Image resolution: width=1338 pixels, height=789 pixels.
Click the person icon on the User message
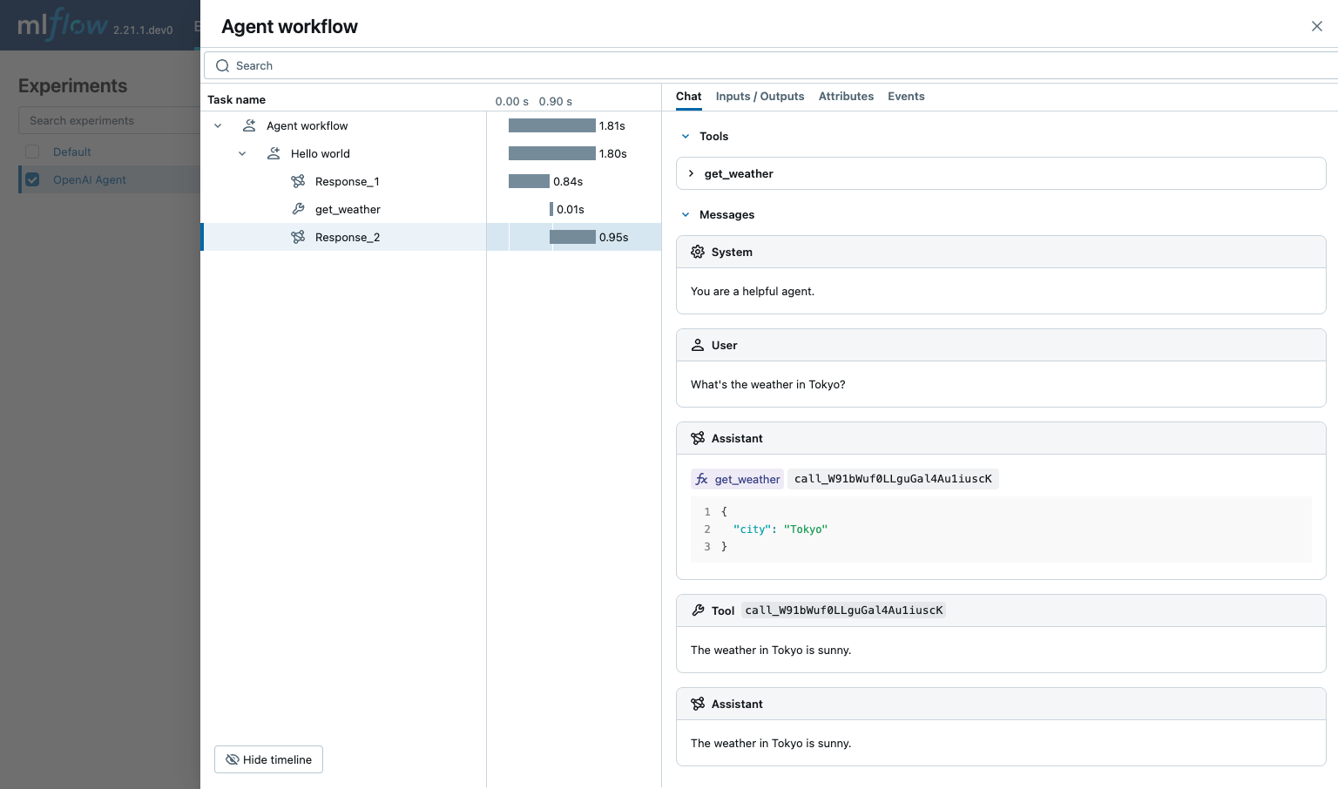tap(698, 345)
